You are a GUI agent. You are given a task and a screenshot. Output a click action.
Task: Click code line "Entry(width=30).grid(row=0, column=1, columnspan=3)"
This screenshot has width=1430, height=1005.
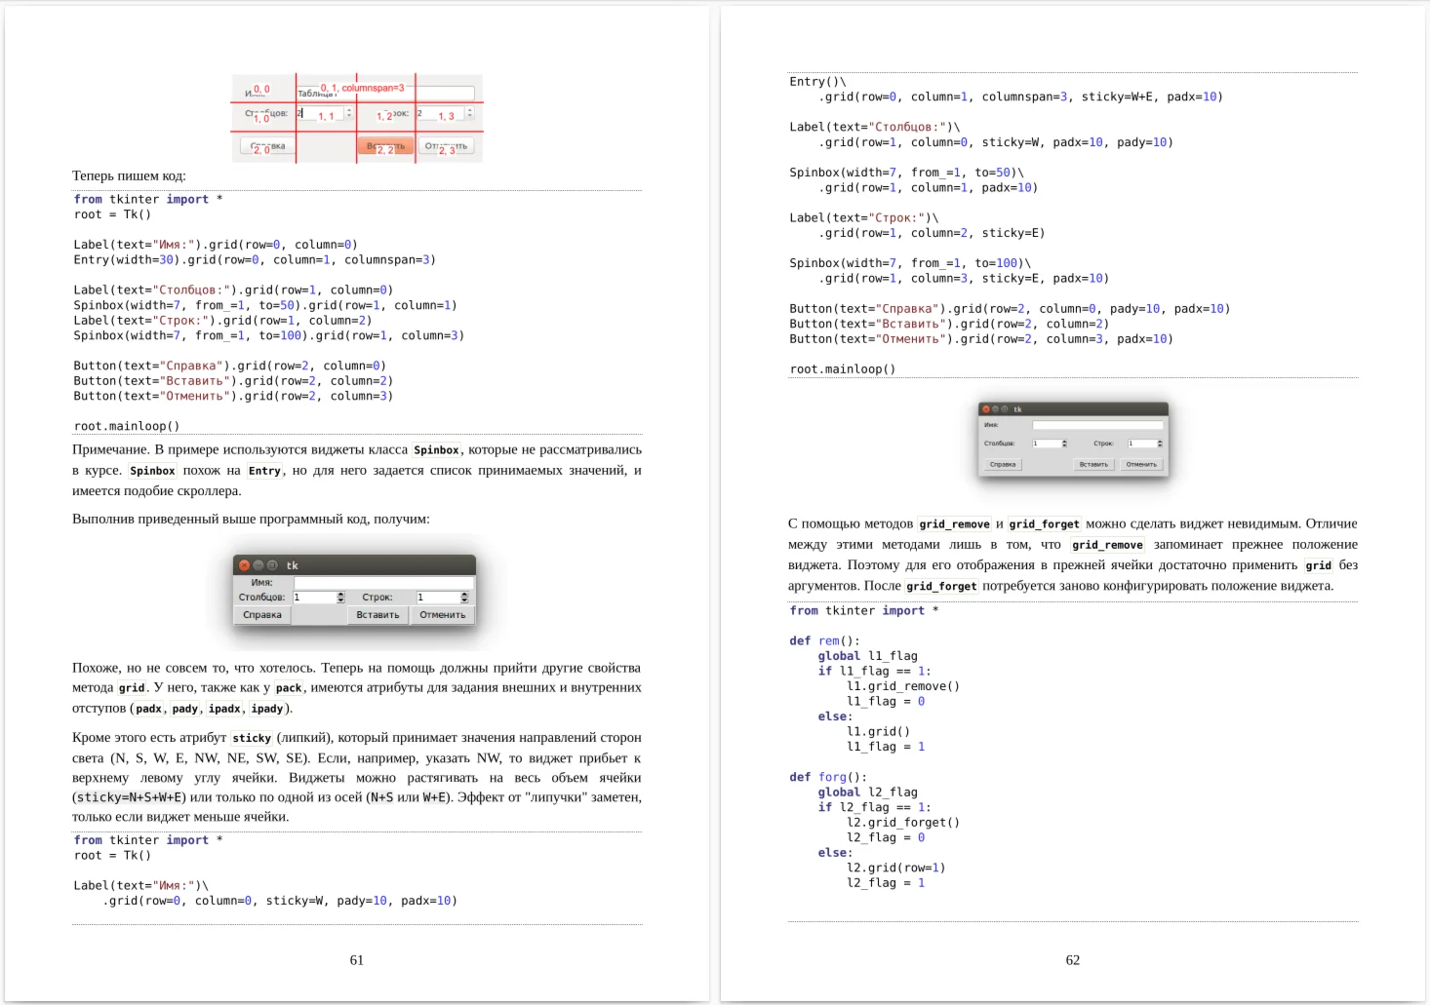pyautogui.click(x=255, y=260)
